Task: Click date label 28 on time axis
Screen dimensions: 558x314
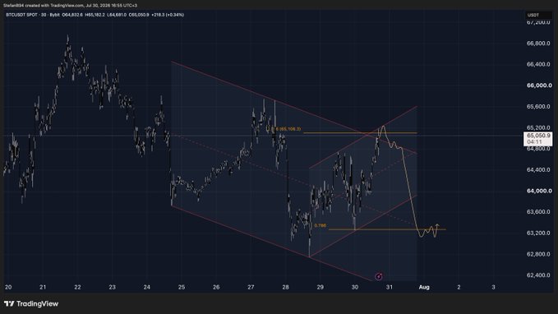Action: tap(285, 287)
